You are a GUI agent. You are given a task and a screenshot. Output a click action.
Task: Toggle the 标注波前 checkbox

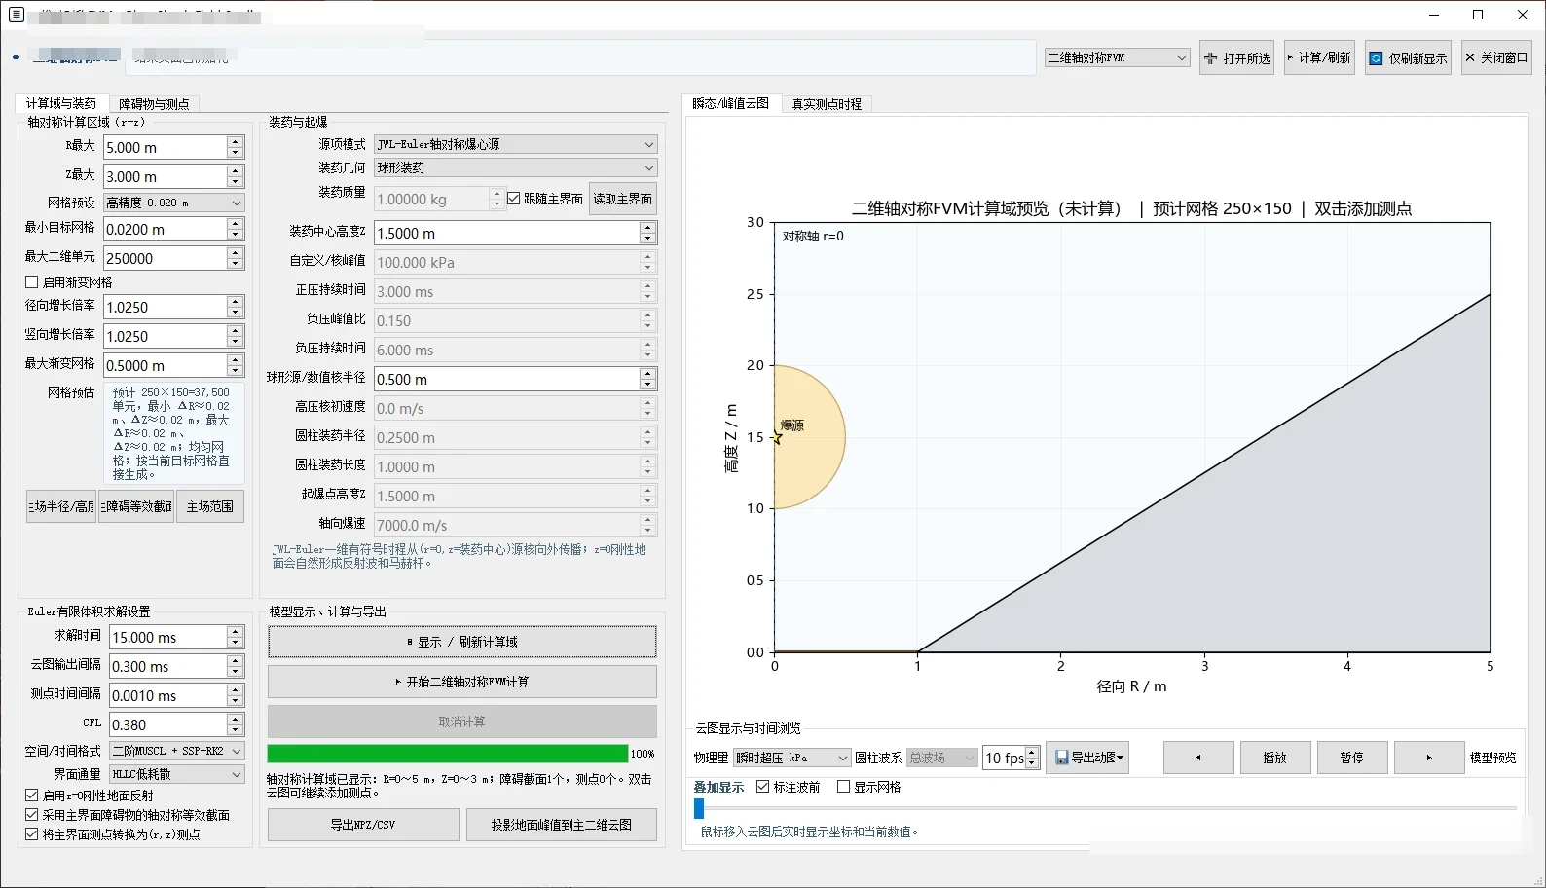coord(763,787)
